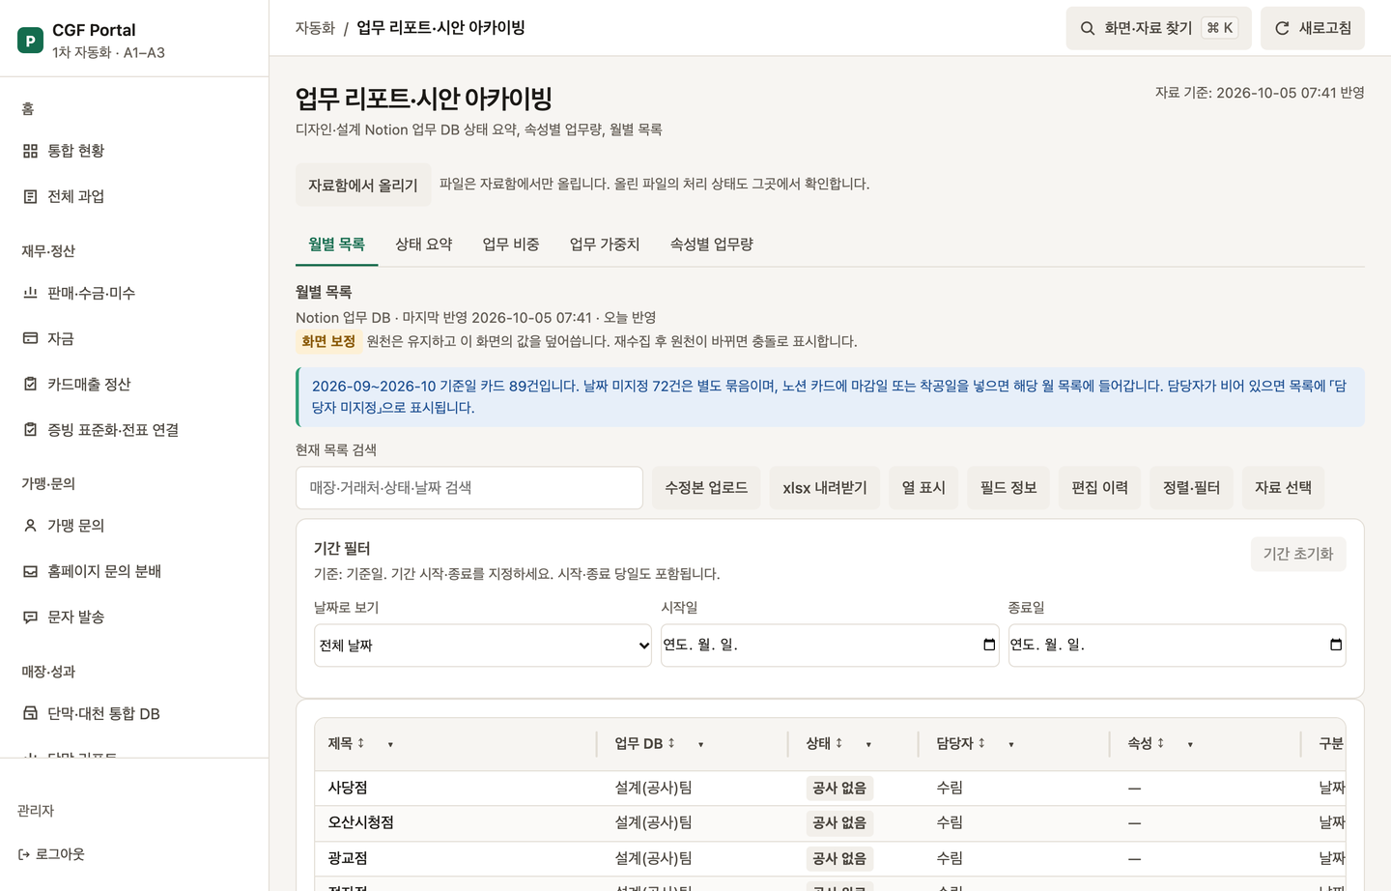Switch to 월별 목록 tab
Image resolution: width=1391 pixels, height=891 pixels.
point(336,244)
